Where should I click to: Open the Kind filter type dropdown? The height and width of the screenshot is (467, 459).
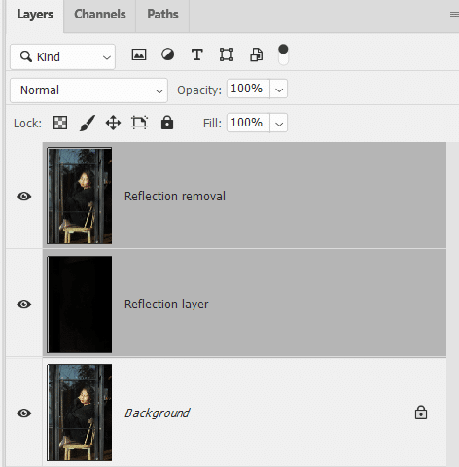click(x=62, y=57)
